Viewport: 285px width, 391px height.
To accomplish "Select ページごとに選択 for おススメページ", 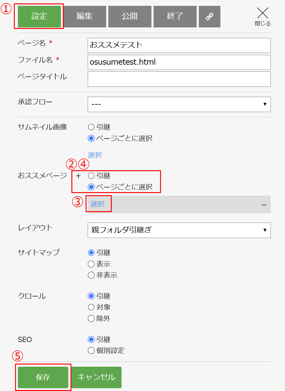I will click(x=91, y=187).
